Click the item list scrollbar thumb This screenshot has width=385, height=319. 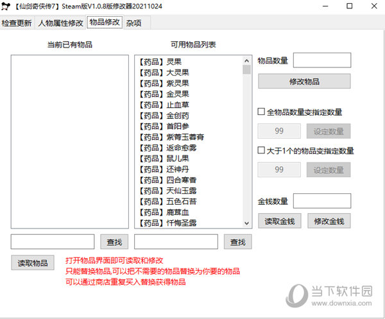coord(247,69)
